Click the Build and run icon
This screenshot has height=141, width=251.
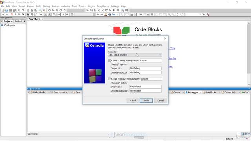(x=57, y=11)
